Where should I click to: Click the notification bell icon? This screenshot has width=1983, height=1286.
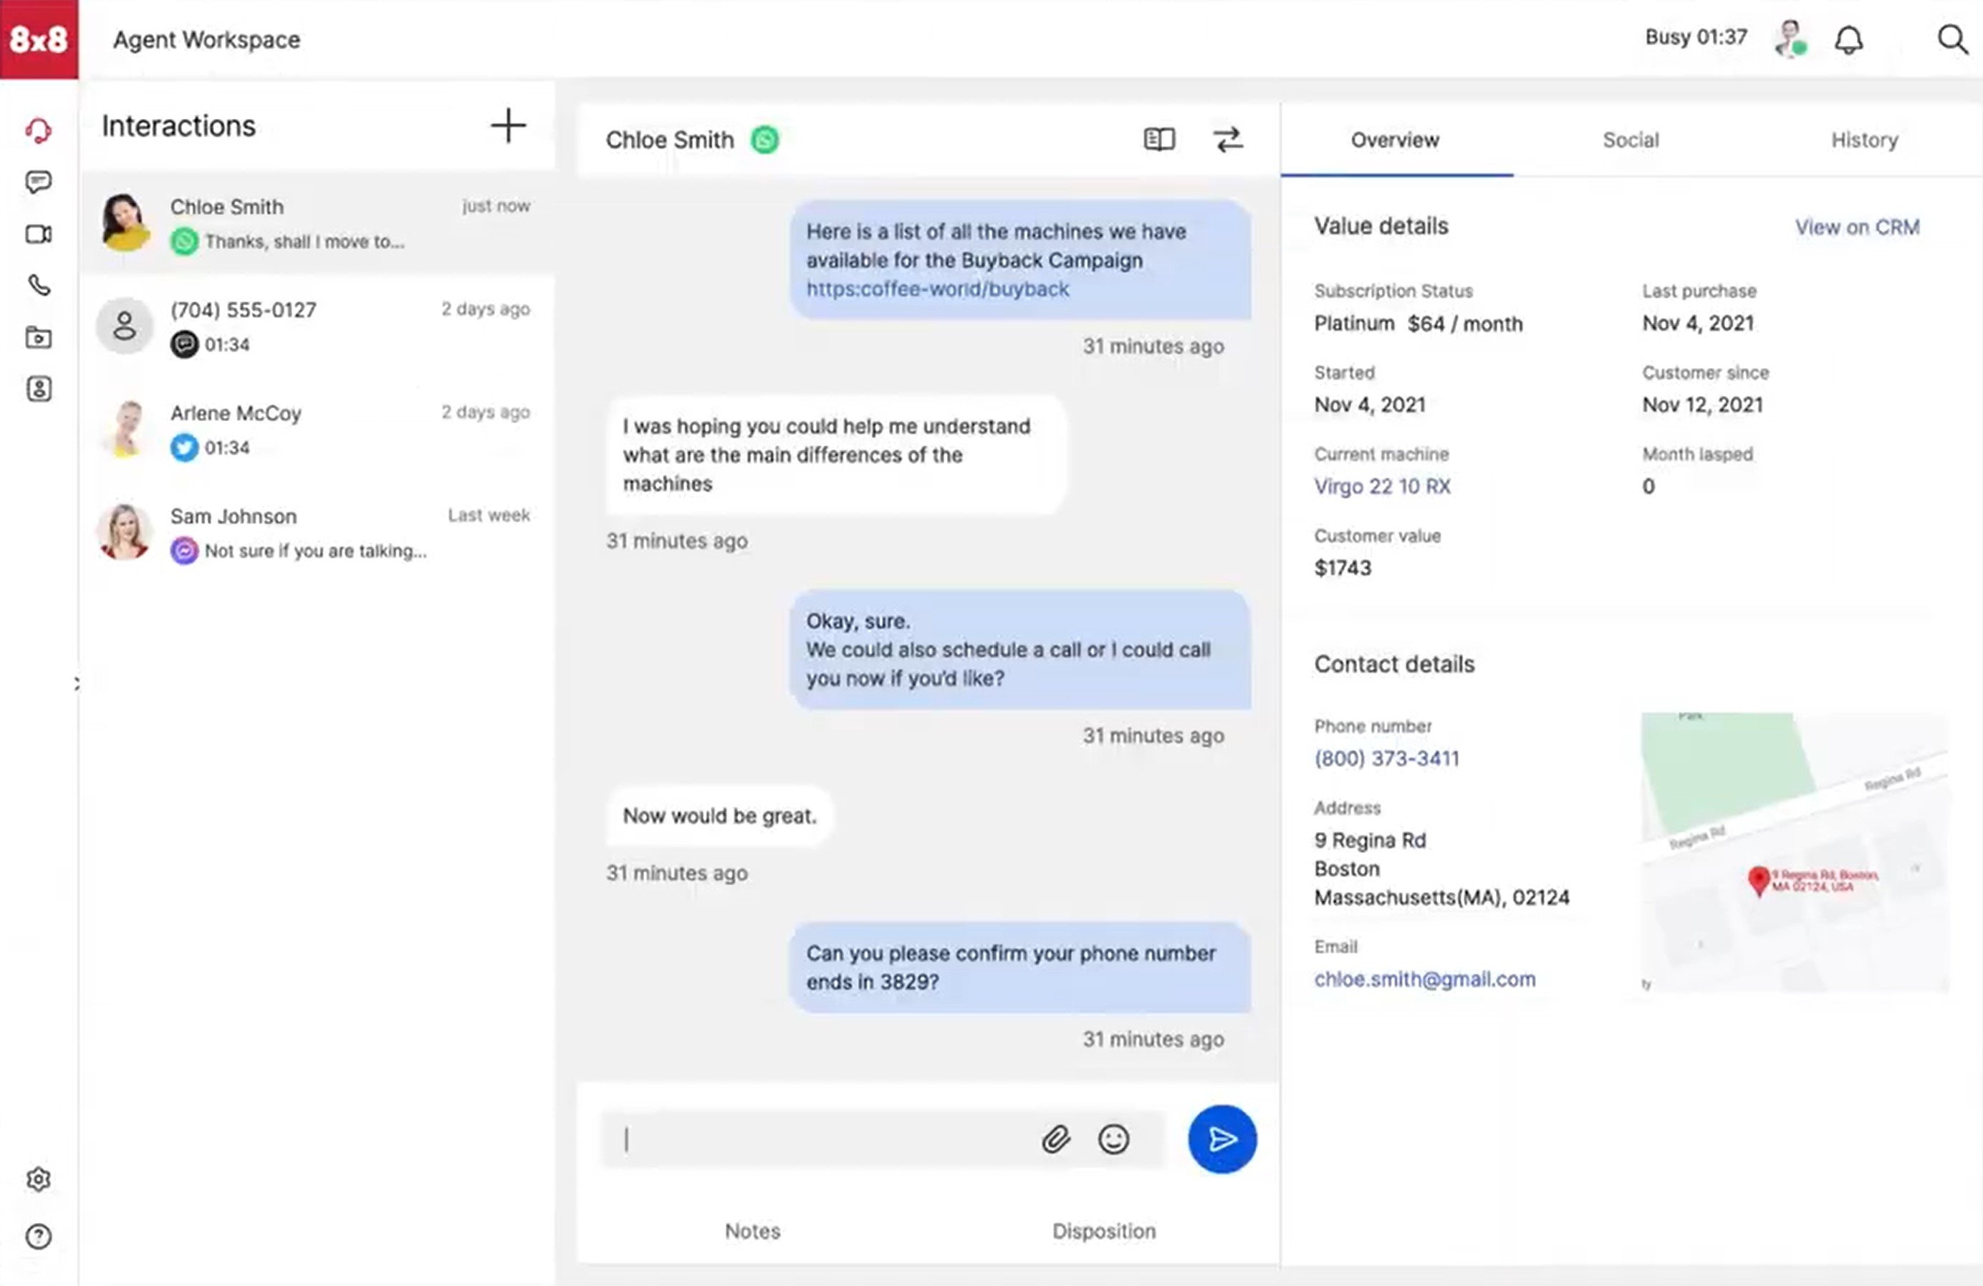tap(1848, 37)
